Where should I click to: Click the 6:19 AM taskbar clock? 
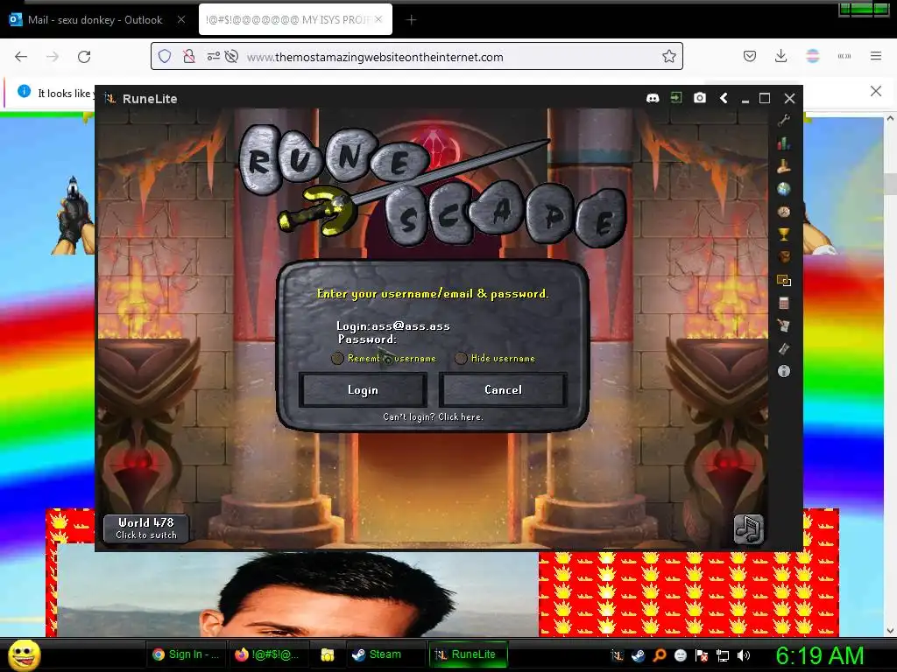819,655
